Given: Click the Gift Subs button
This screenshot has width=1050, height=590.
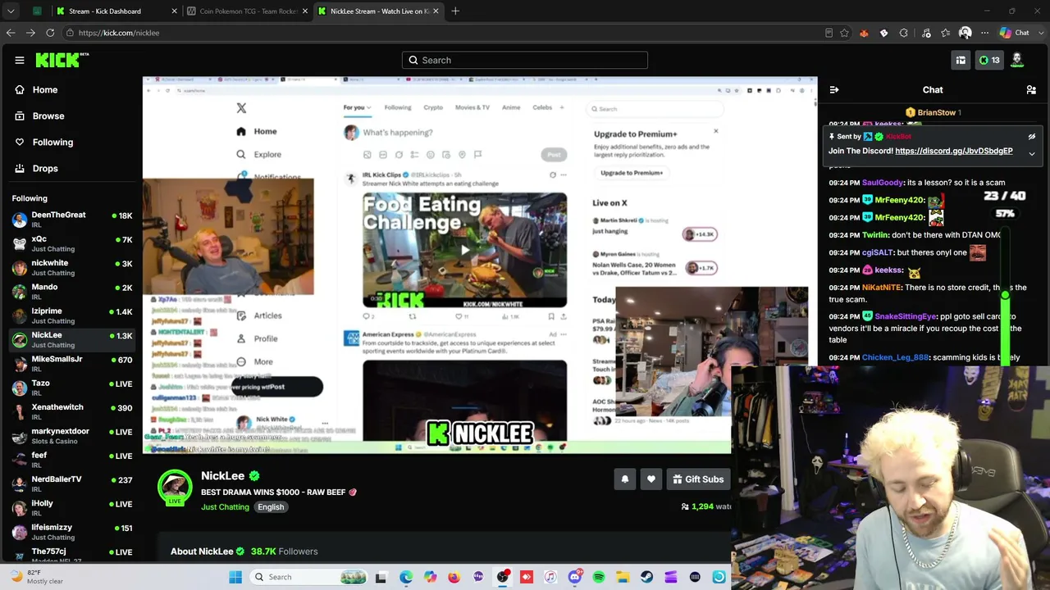Looking at the screenshot, I should pos(698,479).
